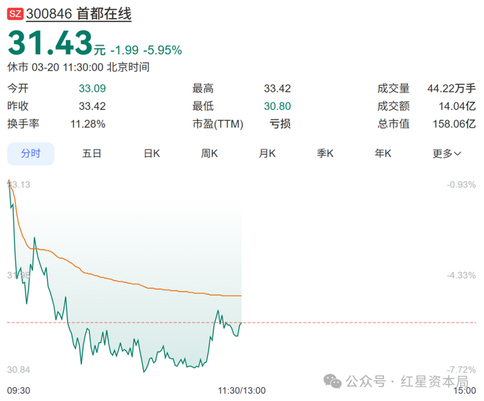Click the change amount -1.99

(124, 50)
